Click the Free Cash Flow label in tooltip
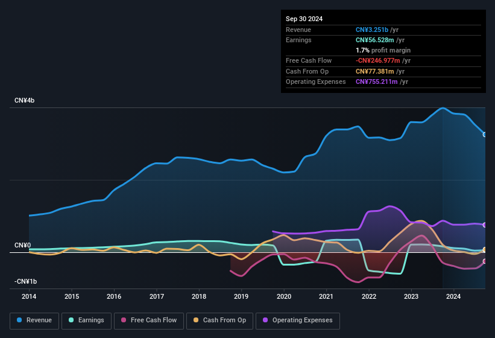This screenshot has height=338, width=495. [309, 60]
